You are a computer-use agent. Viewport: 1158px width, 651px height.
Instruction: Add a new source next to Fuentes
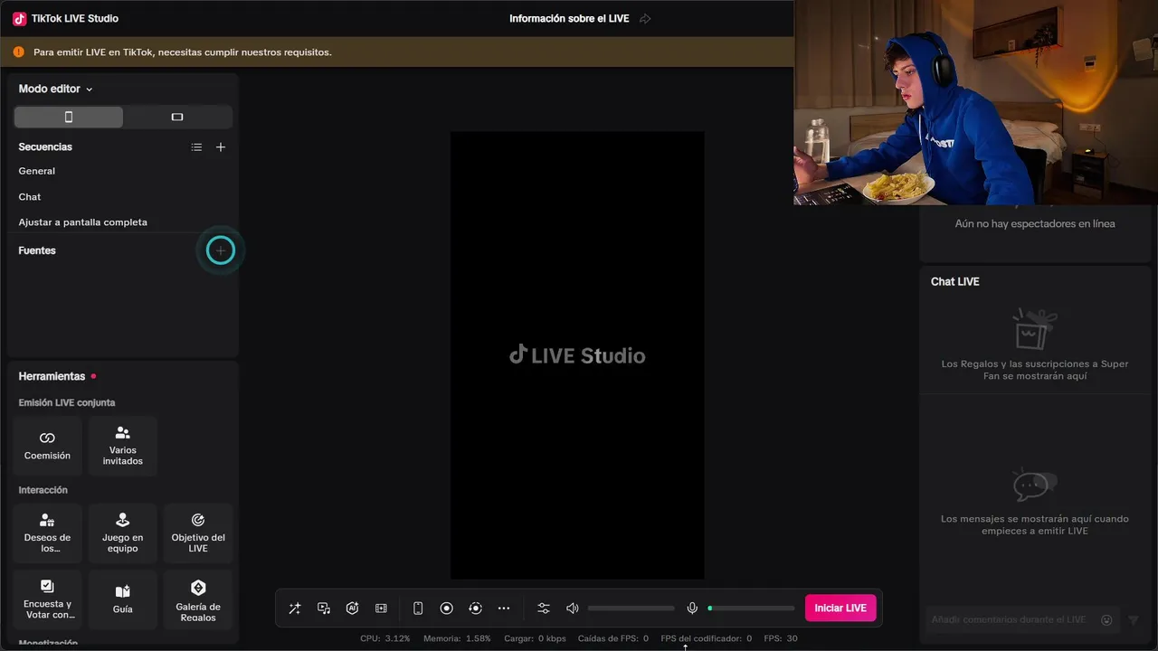click(221, 250)
